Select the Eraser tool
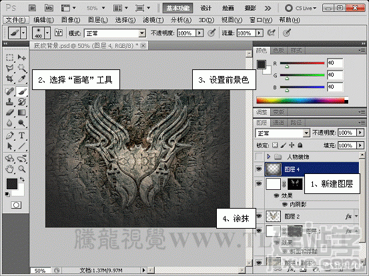This screenshot has width=369, height=276. point(9,113)
